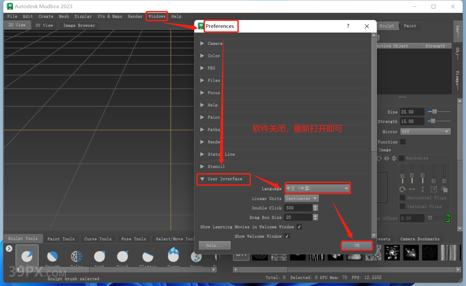The image size is (466, 286).
Task: Pick the Relax tool globe icon
Action: (76, 256)
